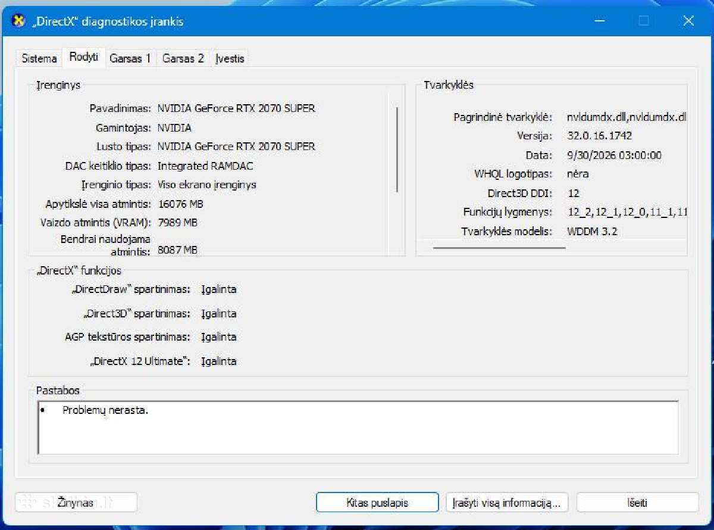Minimize the DirectX diagnostics window

[599, 21]
